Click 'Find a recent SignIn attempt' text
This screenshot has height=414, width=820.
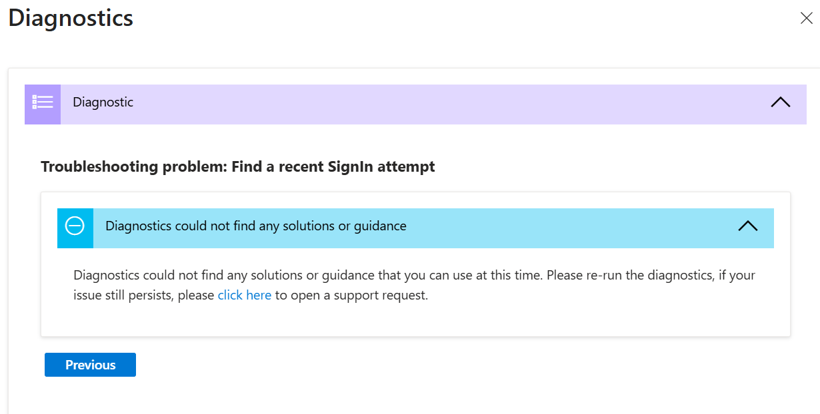[333, 167]
